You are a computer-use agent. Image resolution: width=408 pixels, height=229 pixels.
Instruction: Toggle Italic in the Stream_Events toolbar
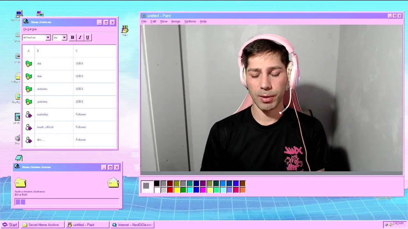pyautogui.click(x=80, y=38)
